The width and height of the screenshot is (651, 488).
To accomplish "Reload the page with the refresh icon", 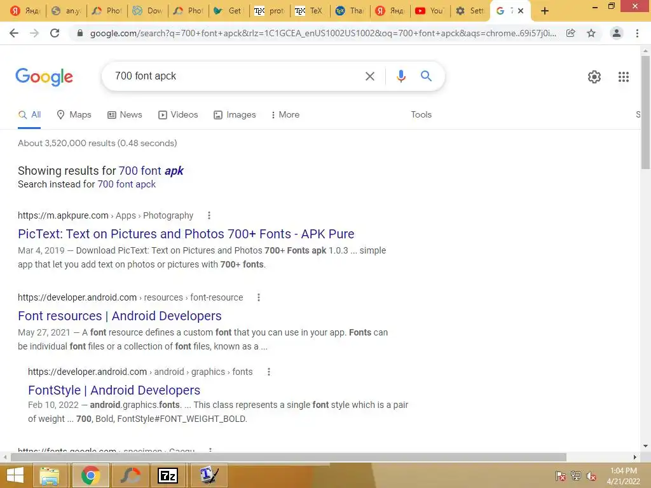I will (x=55, y=33).
